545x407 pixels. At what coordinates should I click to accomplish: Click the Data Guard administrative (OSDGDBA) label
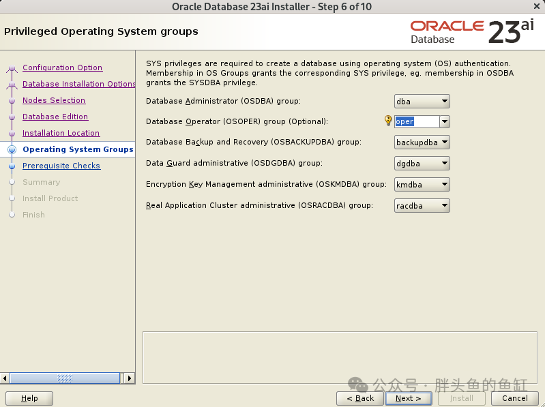tap(234, 163)
